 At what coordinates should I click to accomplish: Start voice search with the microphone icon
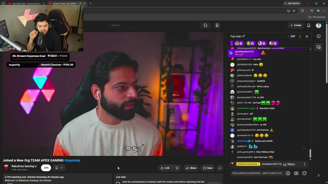[x=217, y=25]
